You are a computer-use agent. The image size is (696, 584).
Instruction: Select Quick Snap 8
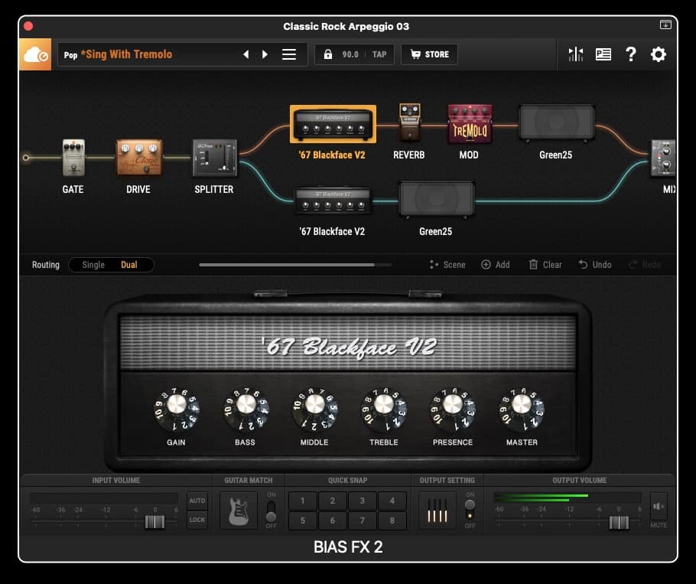392,520
